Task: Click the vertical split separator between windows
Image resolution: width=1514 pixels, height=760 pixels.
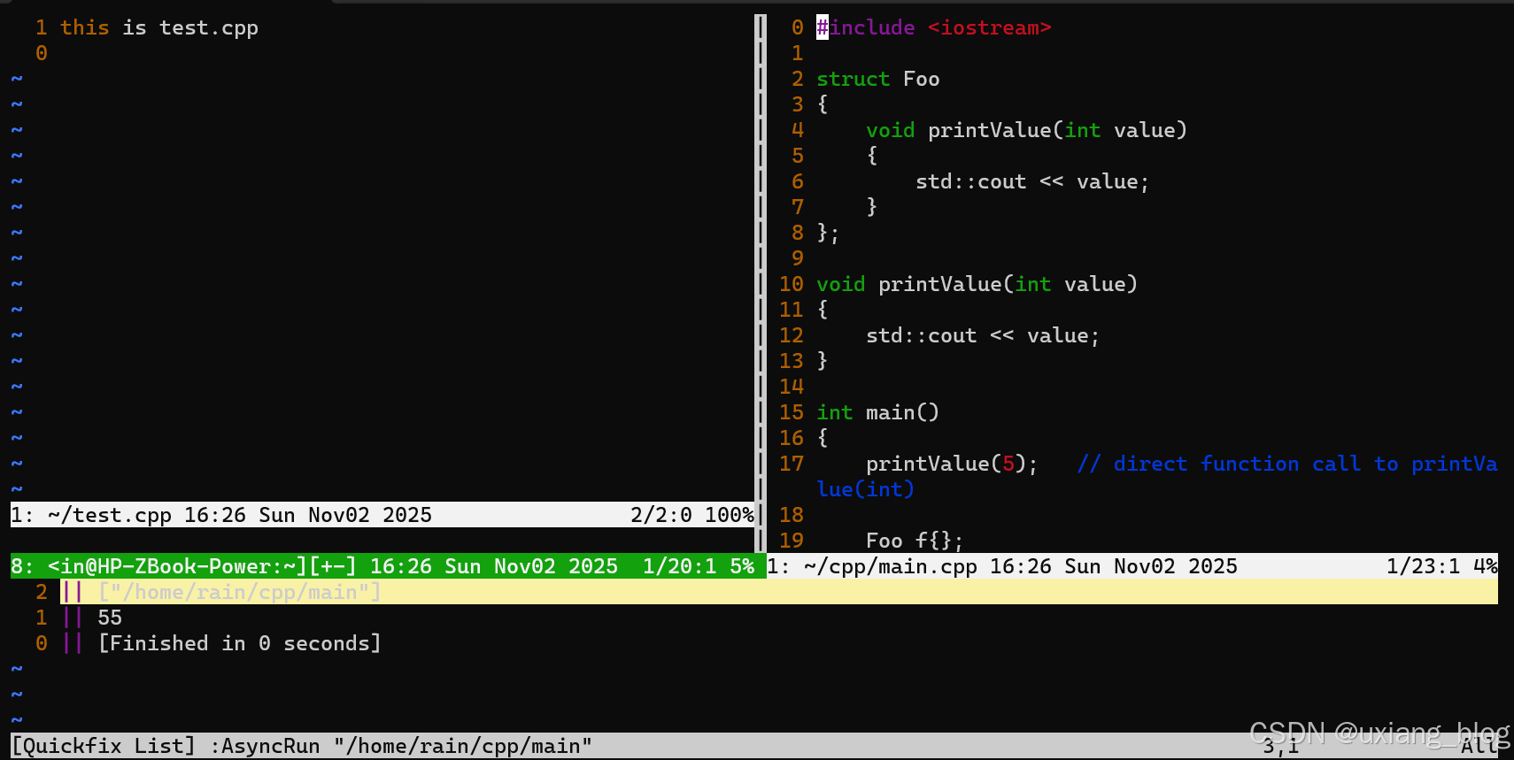Action: point(761,283)
